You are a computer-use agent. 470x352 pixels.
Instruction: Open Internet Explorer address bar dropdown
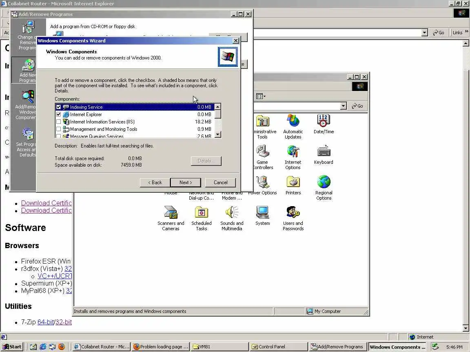click(424, 33)
